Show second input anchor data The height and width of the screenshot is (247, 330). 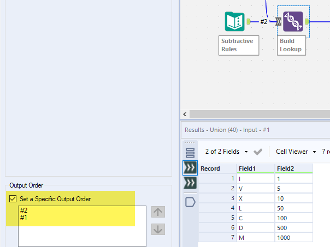click(190, 183)
